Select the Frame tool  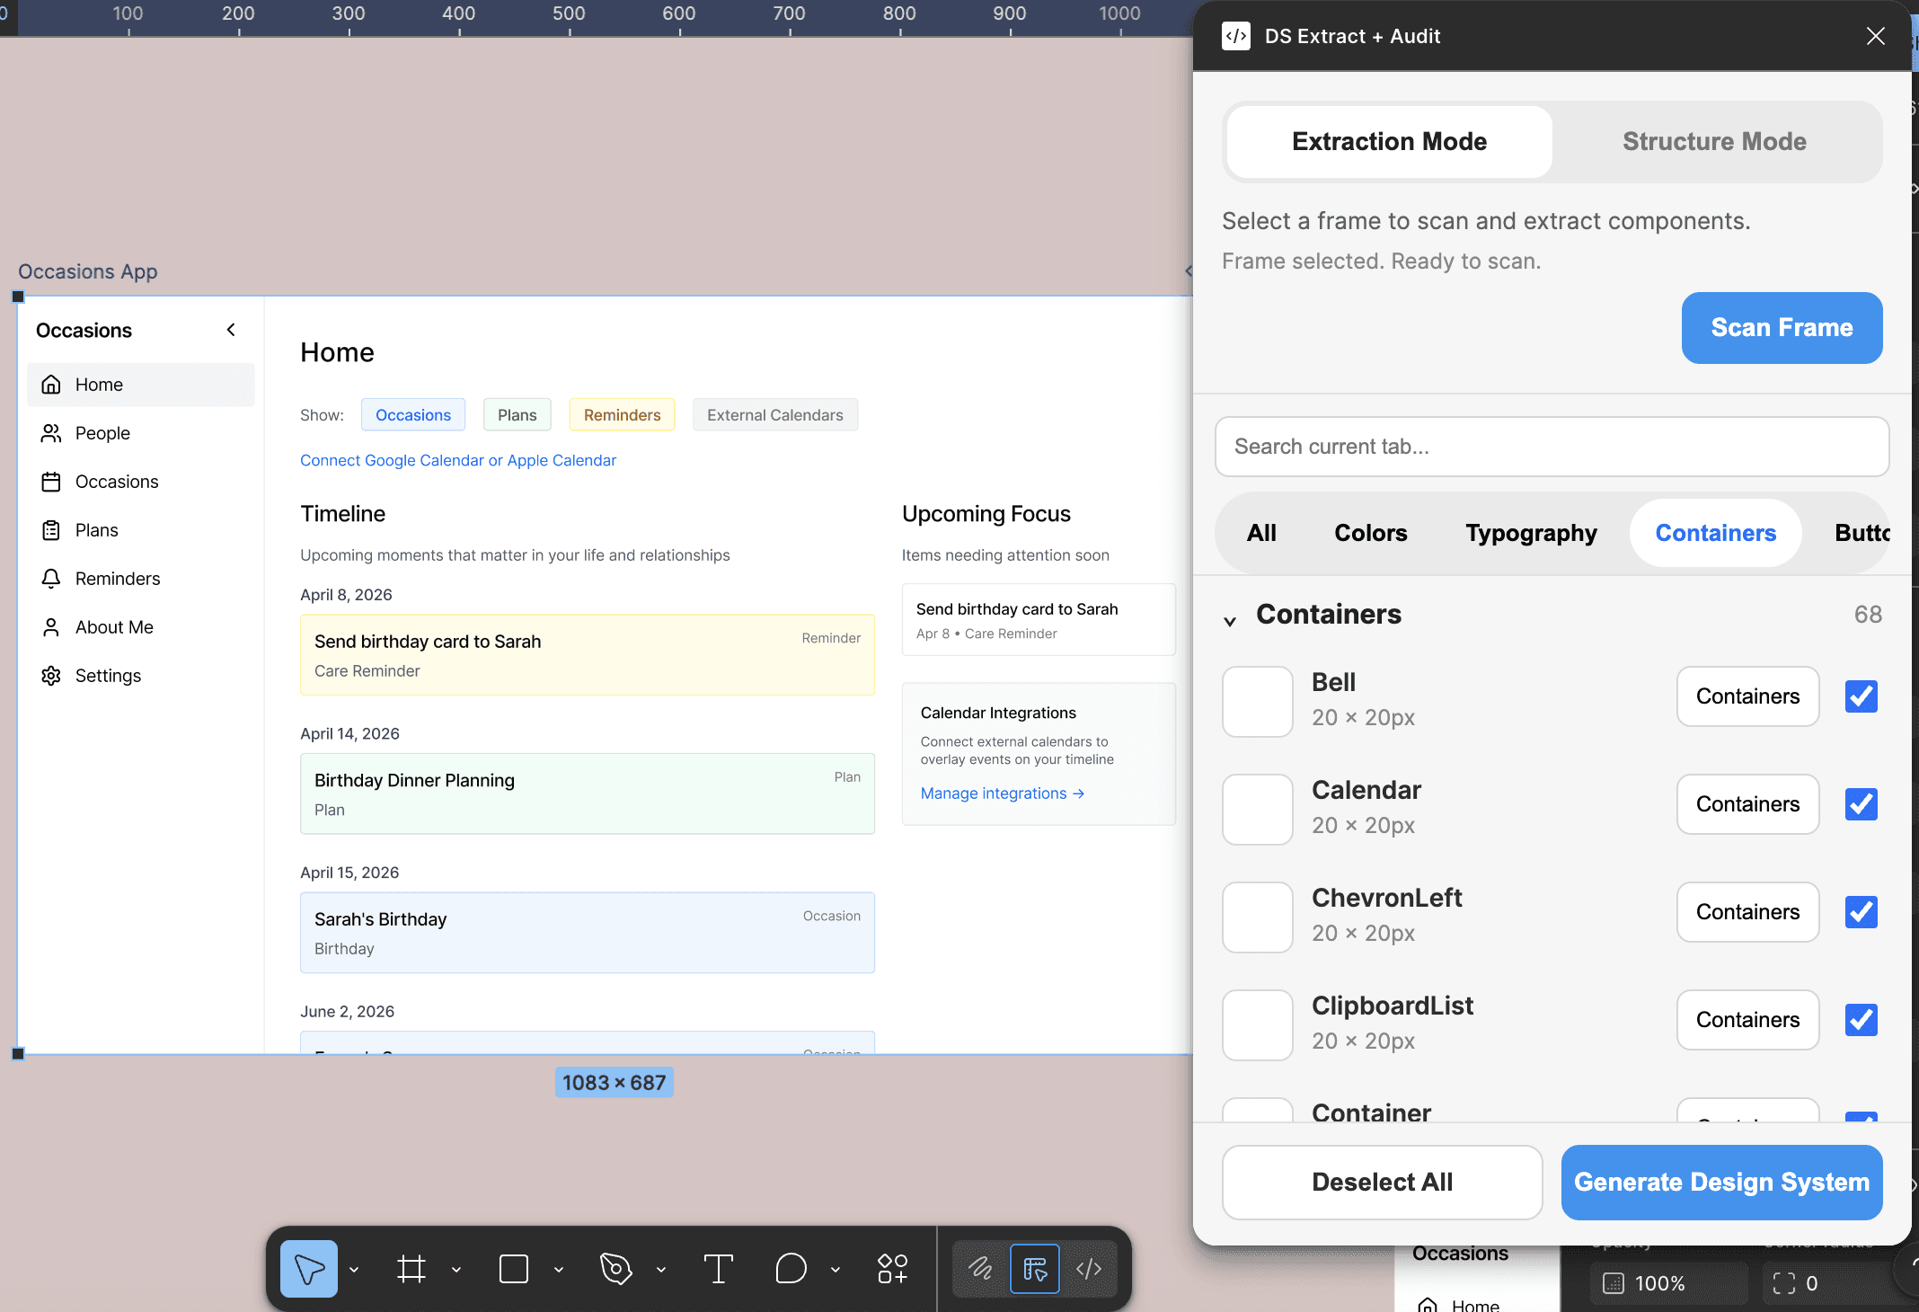click(411, 1269)
